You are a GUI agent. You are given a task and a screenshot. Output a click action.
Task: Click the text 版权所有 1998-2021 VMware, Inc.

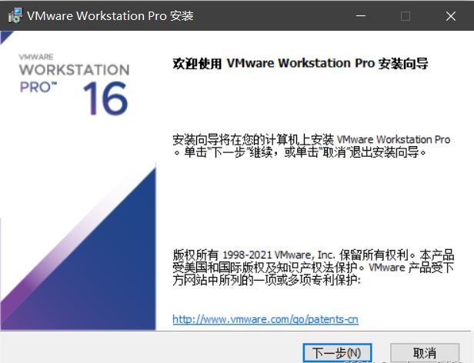pyautogui.click(x=254, y=255)
